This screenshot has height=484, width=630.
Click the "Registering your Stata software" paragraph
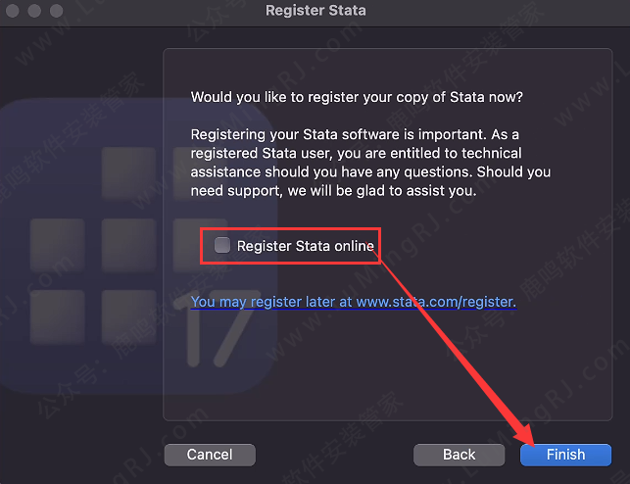pyautogui.click(x=370, y=163)
